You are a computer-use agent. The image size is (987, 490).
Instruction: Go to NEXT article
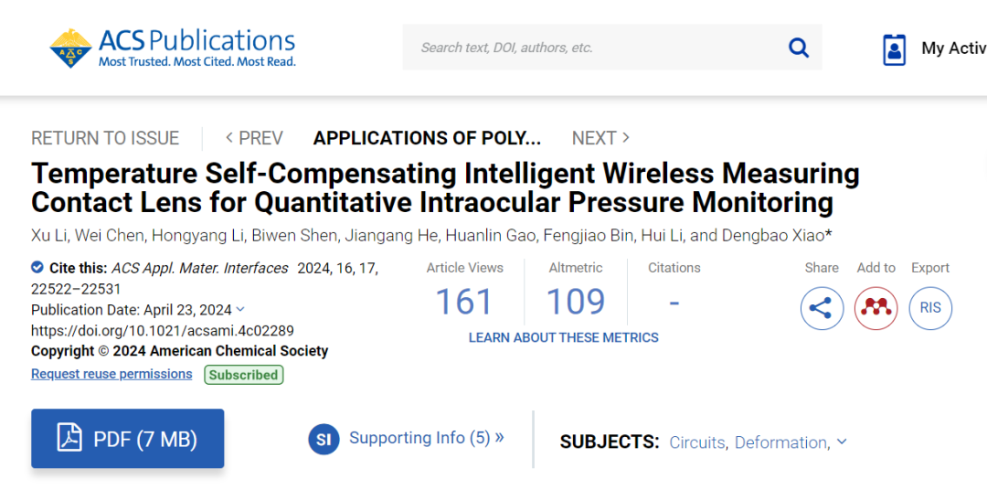tap(600, 138)
